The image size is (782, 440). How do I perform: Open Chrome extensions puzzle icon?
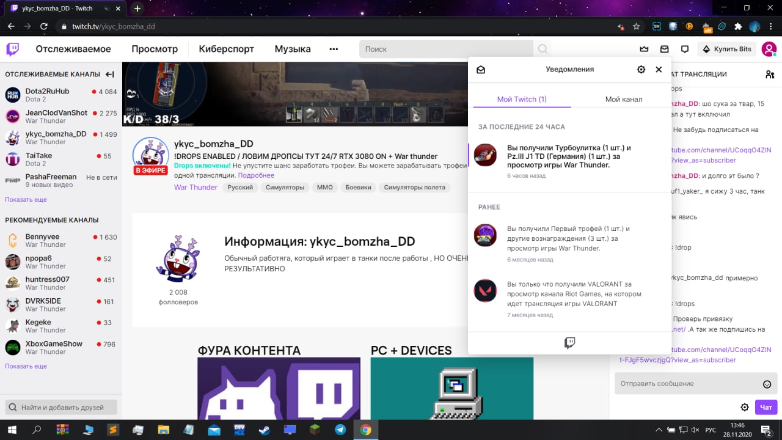coord(738,26)
